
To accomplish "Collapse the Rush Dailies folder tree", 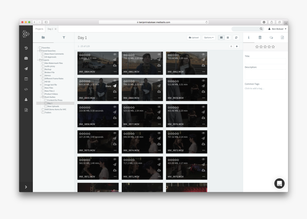I will [40, 97].
